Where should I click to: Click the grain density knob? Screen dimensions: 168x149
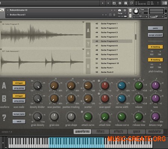(37, 117)
